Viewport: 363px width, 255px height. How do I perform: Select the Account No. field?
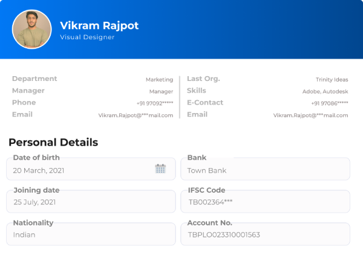265,234
